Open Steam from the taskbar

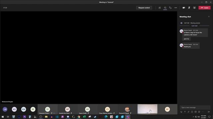pyautogui.click(x=95, y=117)
